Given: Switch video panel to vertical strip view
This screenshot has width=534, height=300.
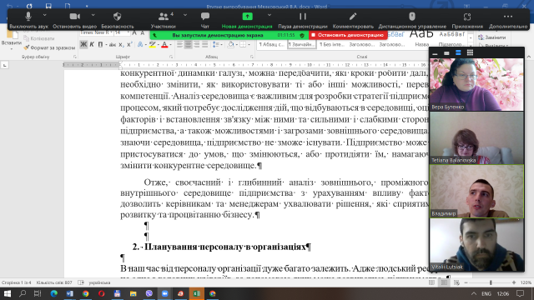Looking at the screenshot, I should [458, 53].
